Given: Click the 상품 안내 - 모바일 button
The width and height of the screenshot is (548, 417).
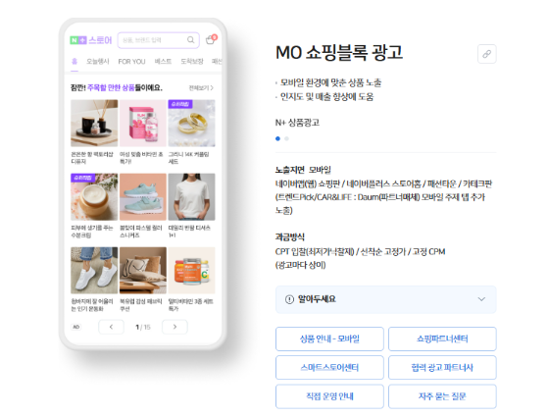Looking at the screenshot, I should pyautogui.click(x=329, y=339).
